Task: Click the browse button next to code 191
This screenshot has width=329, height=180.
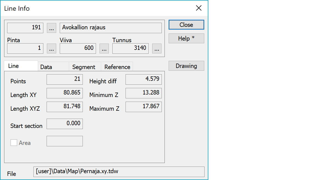Action: pos(52,28)
